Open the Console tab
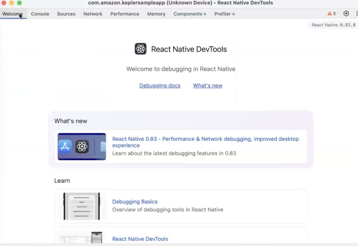 [x=40, y=14]
